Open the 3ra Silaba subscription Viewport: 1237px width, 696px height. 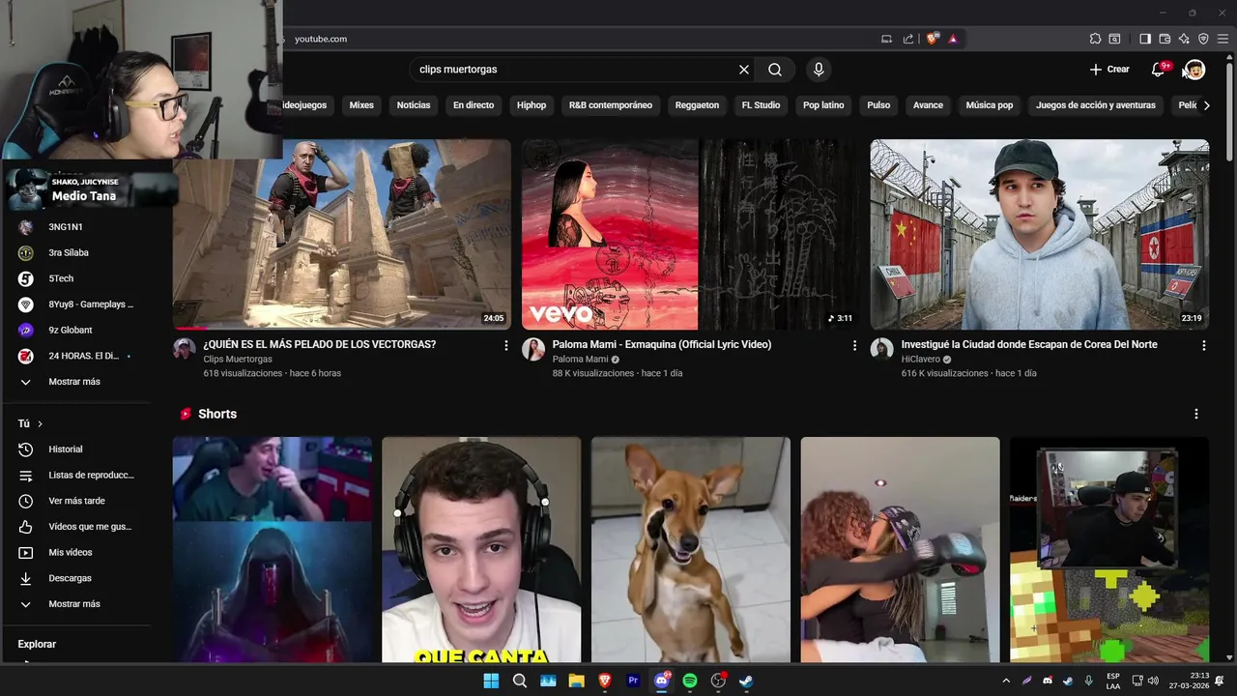point(70,253)
